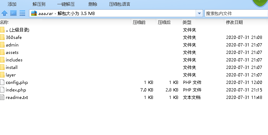This screenshot has height=135, width=268.
Task: Click the 'includes' folder name
Action: pos(14,60)
